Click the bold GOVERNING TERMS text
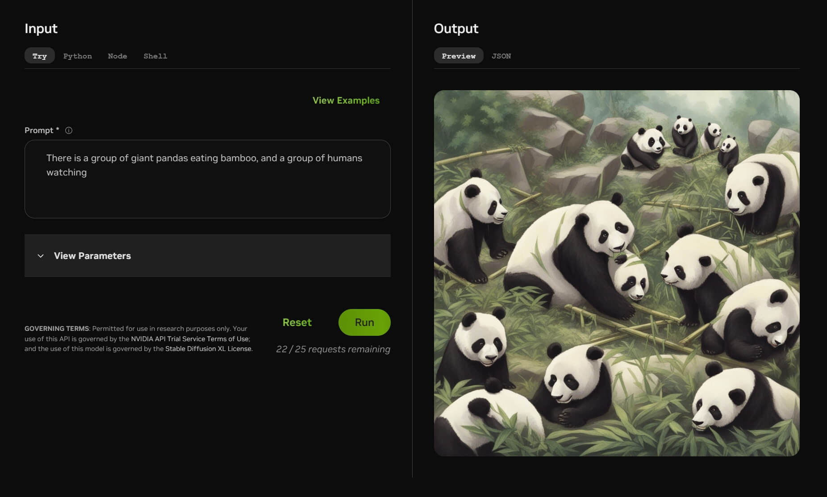This screenshot has height=497, width=827. (x=57, y=329)
